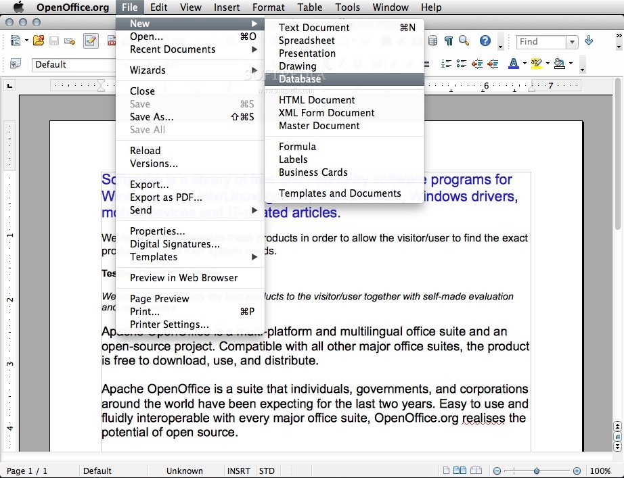Choose Database from the New submenu

point(344,79)
